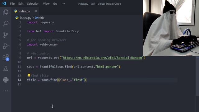Open the Run and Debug view
This screenshot has width=199, height=112.
(x=6, y=46)
